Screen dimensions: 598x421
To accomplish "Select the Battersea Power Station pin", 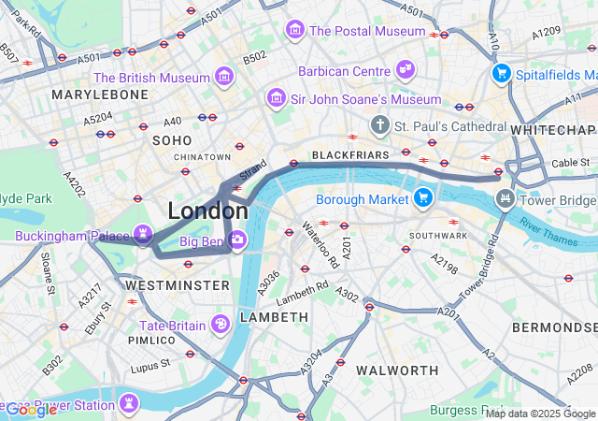I will [129, 404].
